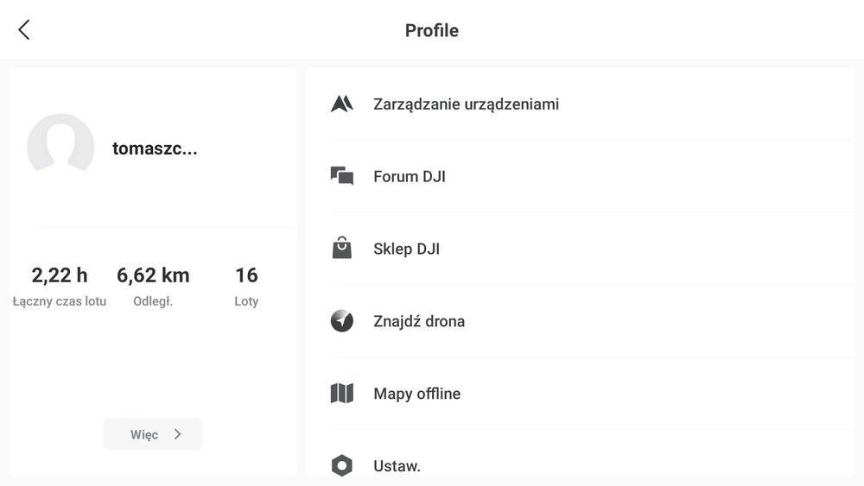Screen dimensions: 864x486
Task: Select Sklep DJI from the list
Action: click(x=406, y=249)
